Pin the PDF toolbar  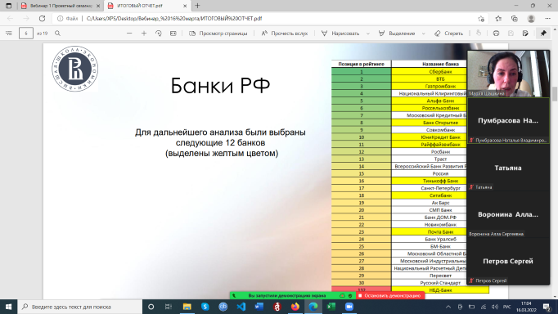(x=543, y=33)
